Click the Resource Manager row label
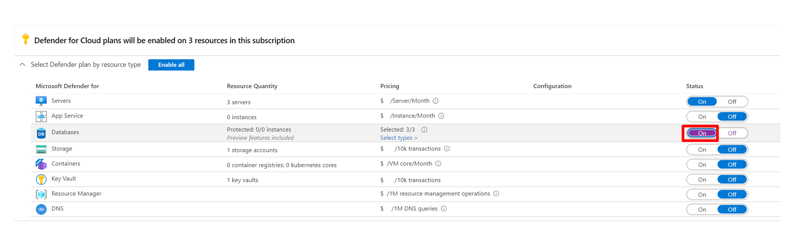The width and height of the screenshot is (799, 234). click(76, 194)
